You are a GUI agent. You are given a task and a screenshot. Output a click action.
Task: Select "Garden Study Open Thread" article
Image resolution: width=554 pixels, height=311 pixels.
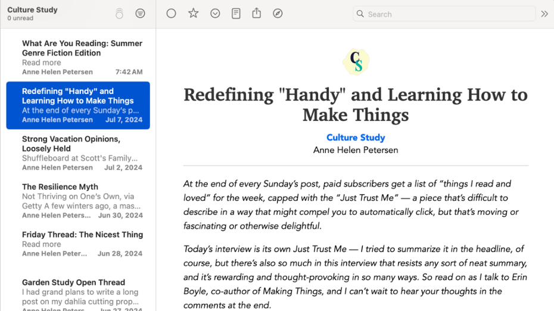(82, 292)
